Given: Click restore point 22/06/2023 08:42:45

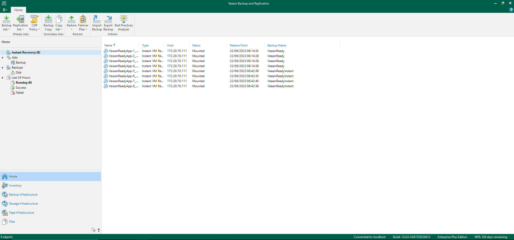Looking at the screenshot, I should click(x=244, y=81).
